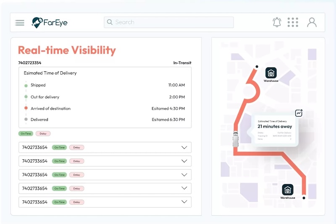Click into the Search field
This screenshot has width=336, height=224.
[169, 22]
